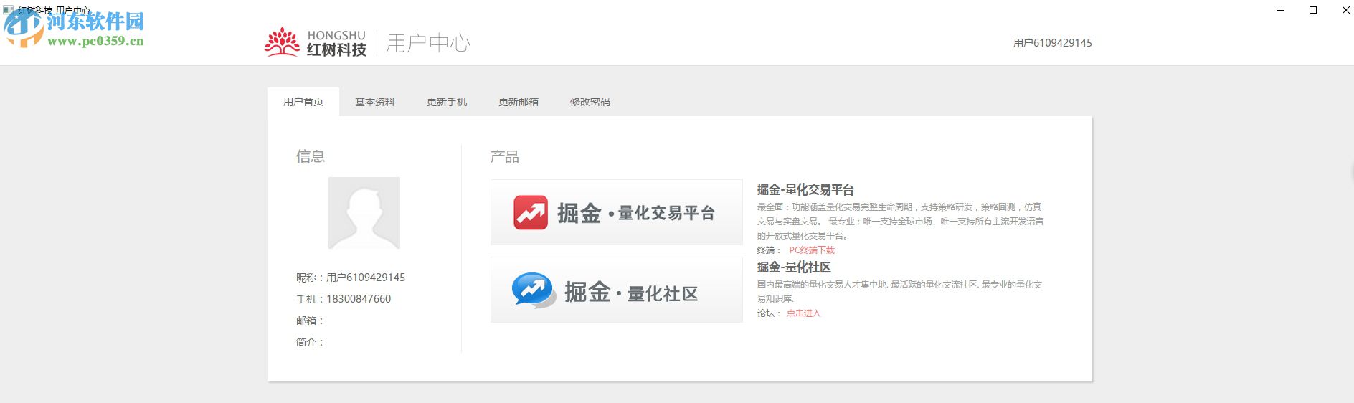Screen dimensions: 1354x403
Task: Click the 用户6109429145 name in header
Action: click(1053, 43)
